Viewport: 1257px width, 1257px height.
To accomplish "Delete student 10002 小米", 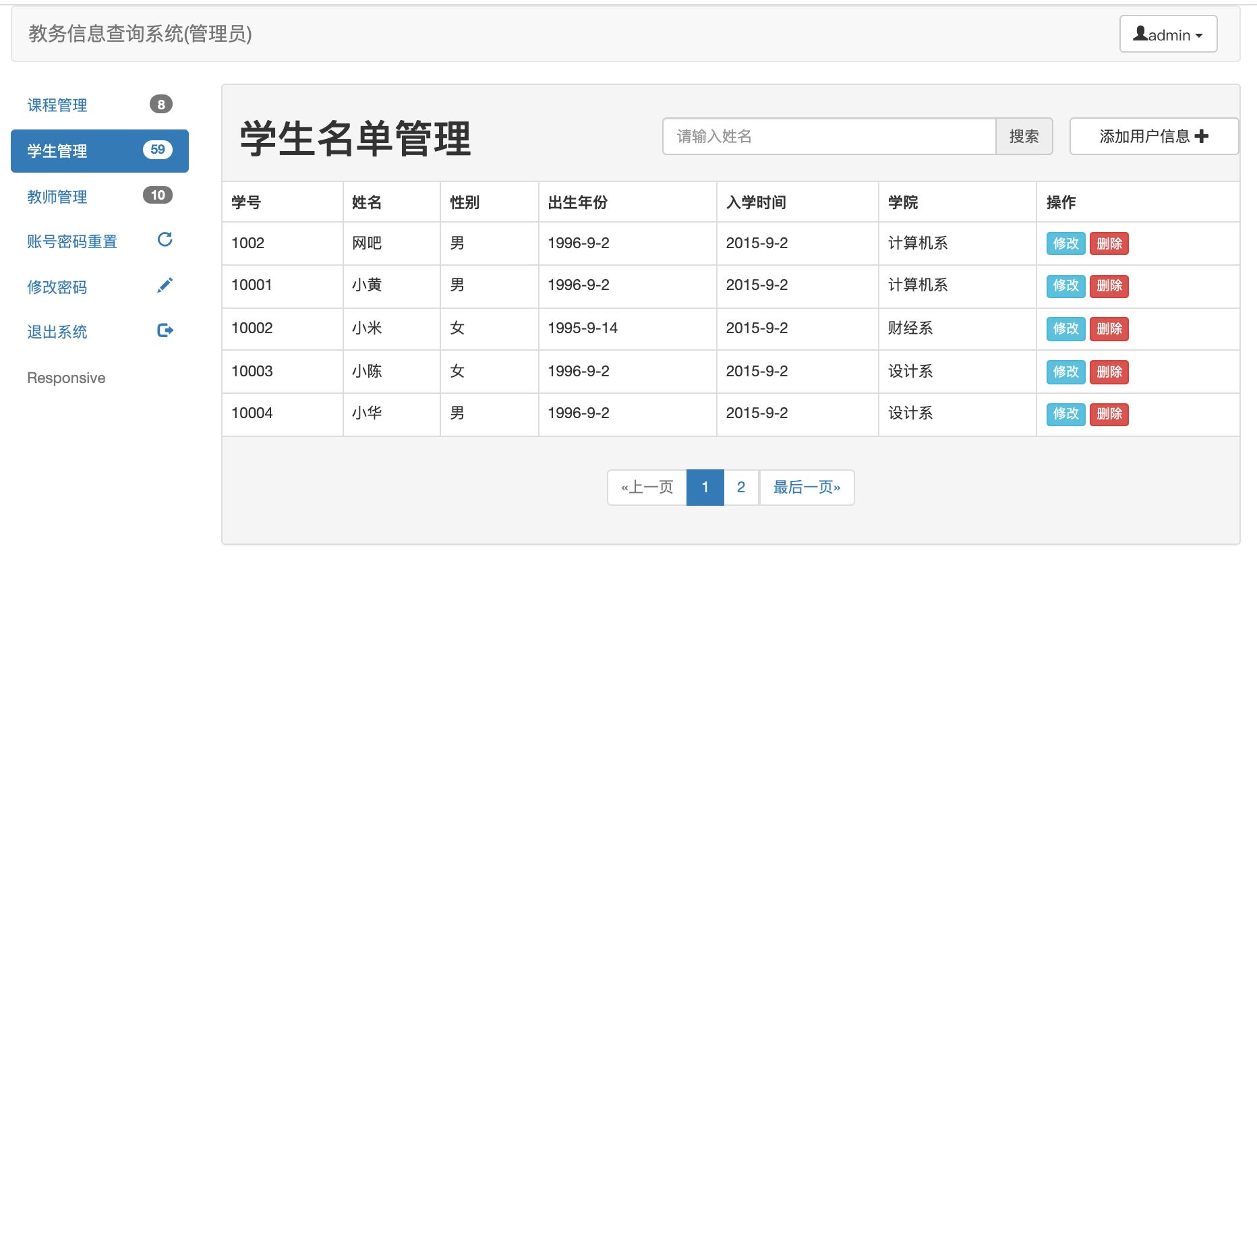I will click(1109, 328).
